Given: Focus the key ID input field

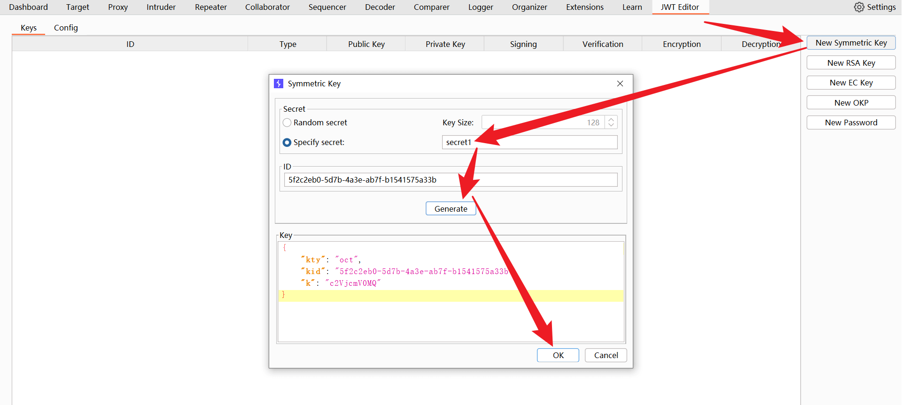Looking at the screenshot, I should pyautogui.click(x=450, y=180).
